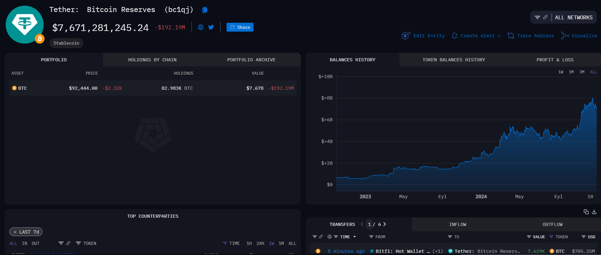Open the counterparties TIME filter
The width and height of the screenshot is (601, 255).
click(x=231, y=243)
